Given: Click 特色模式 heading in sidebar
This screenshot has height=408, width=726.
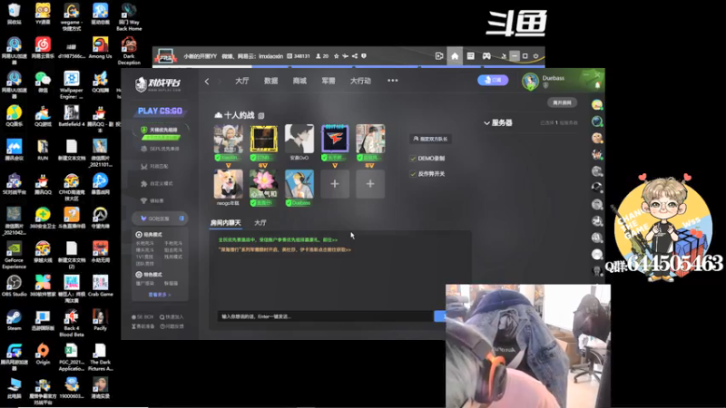Looking at the screenshot, I should (149, 275).
